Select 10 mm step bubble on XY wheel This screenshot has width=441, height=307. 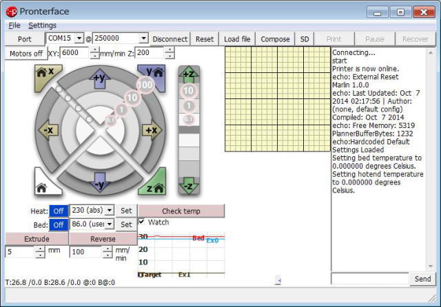tap(132, 98)
